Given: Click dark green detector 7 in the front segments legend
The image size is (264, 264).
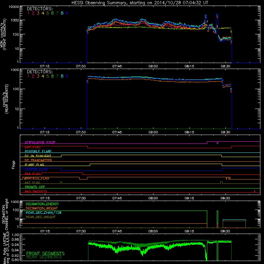Looking at the screenshot, I should pos(57,13).
